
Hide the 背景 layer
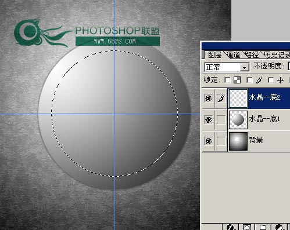coord(208,141)
